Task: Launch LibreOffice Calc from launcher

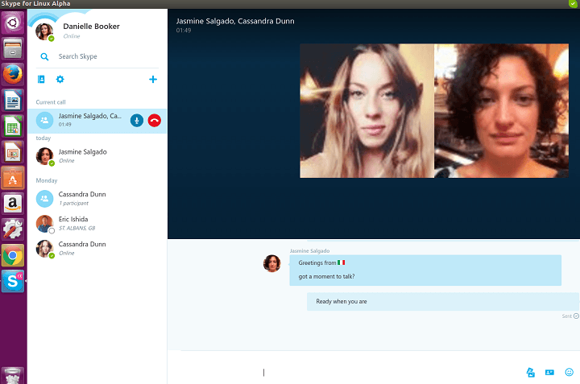Action: (x=13, y=126)
